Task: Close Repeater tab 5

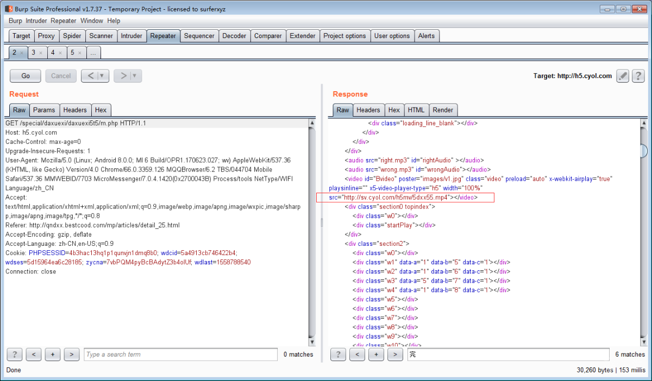Action: [x=79, y=53]
